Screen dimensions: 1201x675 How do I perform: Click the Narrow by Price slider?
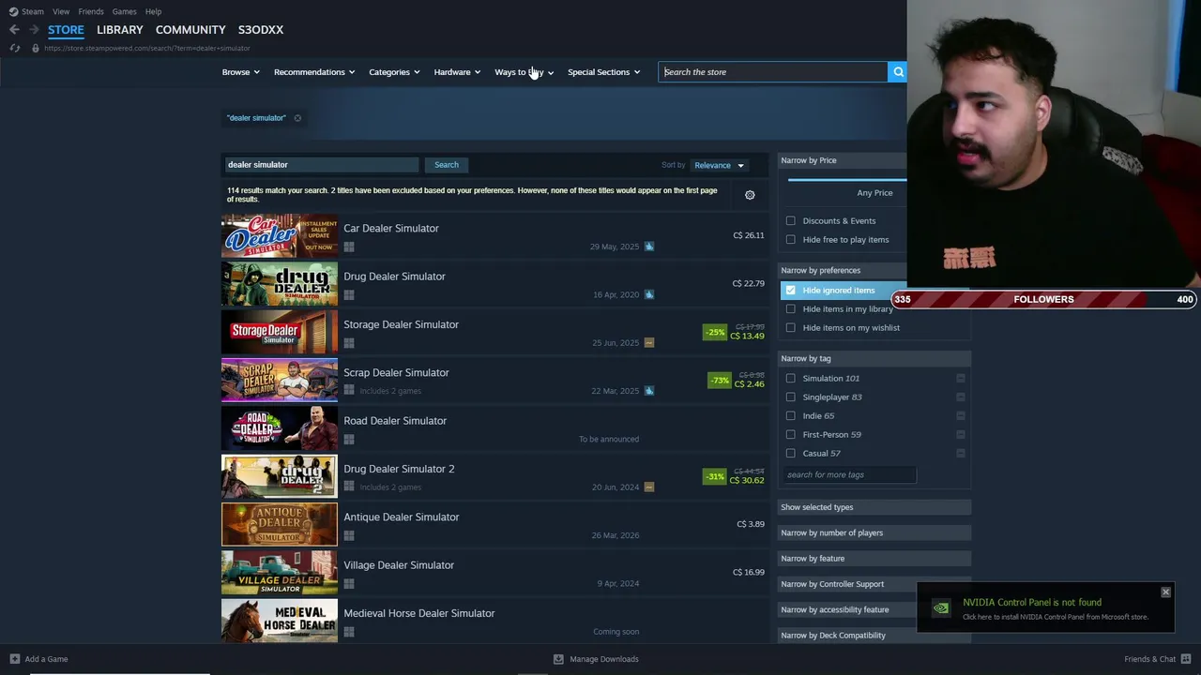(x=847, y=179)
